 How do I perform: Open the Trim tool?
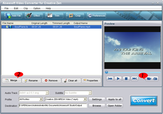coord(54,16)
